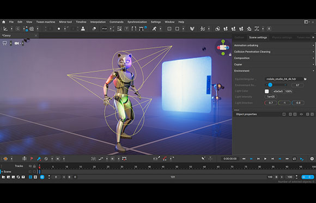Edit the Light Direction X value 0.7
The width and height of the screenshot is (316, 203).
click(271, 103)
